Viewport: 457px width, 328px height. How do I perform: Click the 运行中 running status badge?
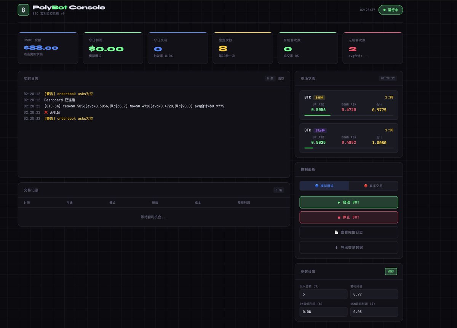coord(391,10)
